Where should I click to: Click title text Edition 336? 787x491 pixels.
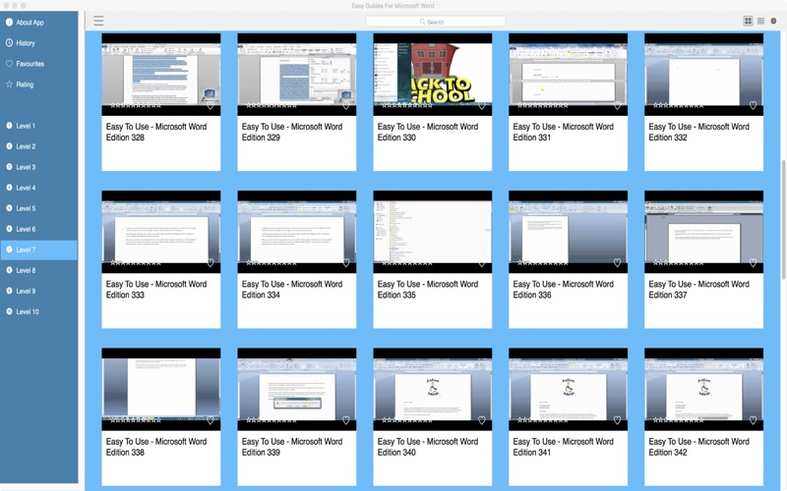(563, 289)
